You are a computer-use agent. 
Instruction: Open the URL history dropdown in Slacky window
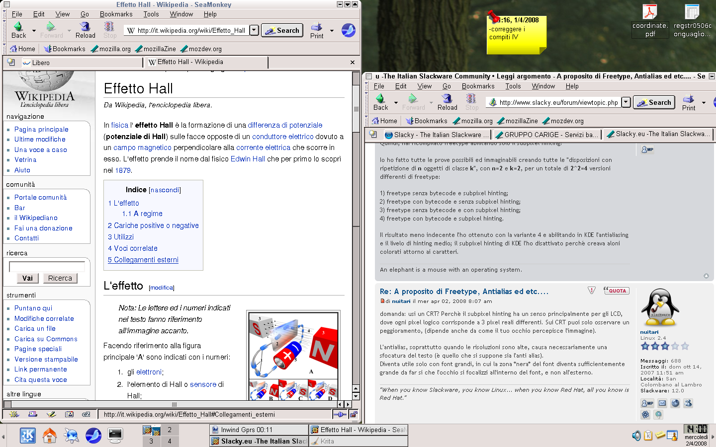click(626, 102)
